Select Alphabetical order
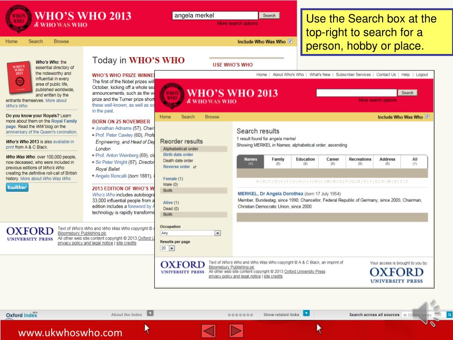453x340 pixels. point(180,149)
